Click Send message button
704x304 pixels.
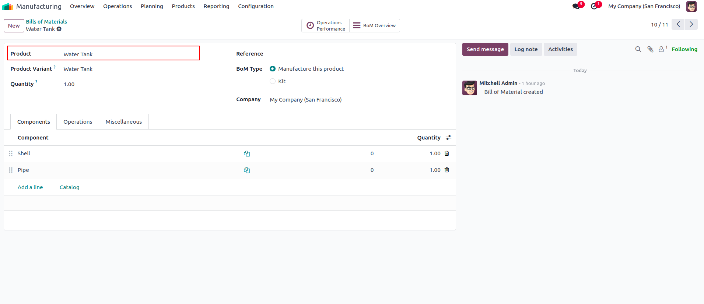coord(485,49)
